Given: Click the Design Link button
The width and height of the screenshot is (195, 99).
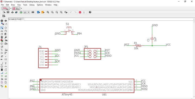Looking at the screenshot, I should pyautogui.click(x=6, y=8).
